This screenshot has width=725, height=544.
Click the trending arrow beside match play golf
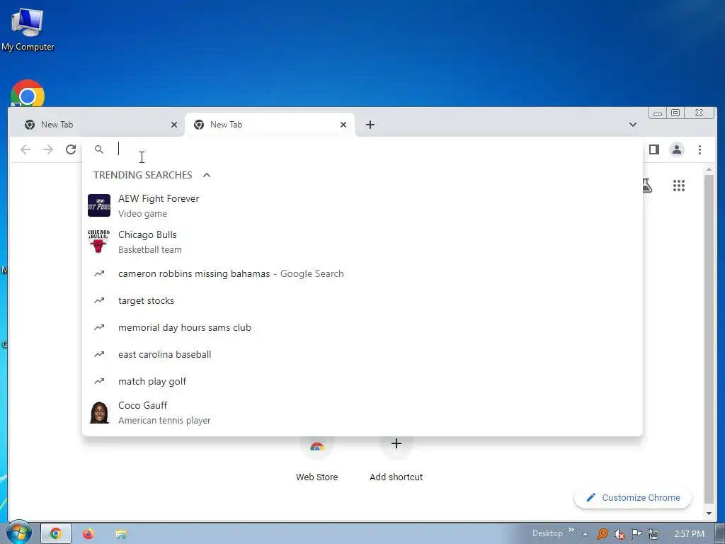[99, 381]
